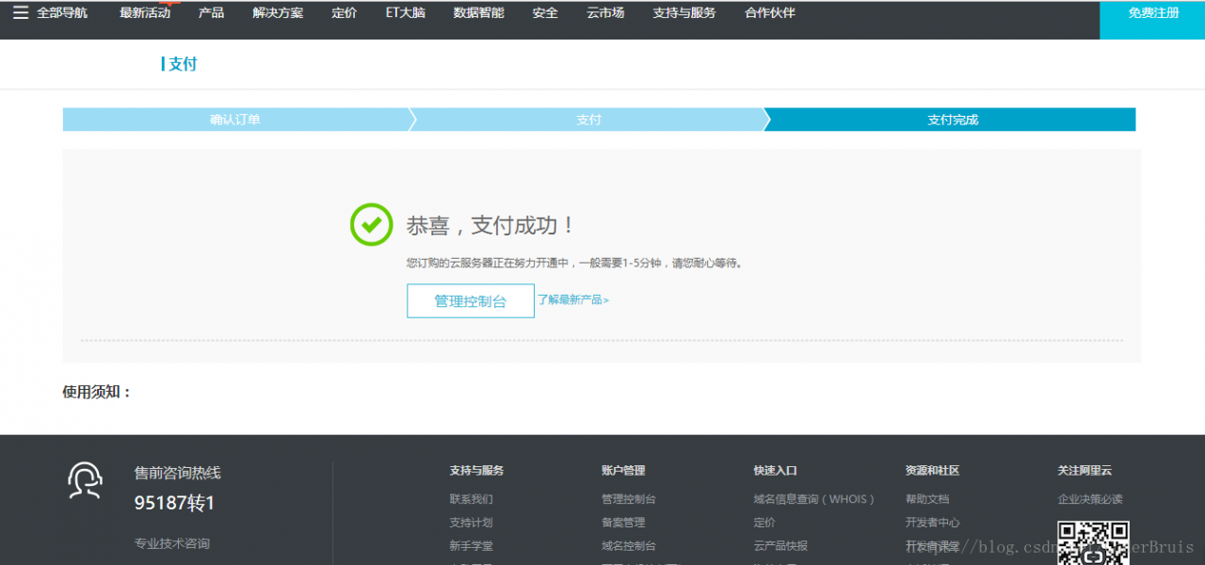Open the 企业决策必读 footer link
The height and width of the screenshot is (565, 1205).
click(x=1090, y=499)
